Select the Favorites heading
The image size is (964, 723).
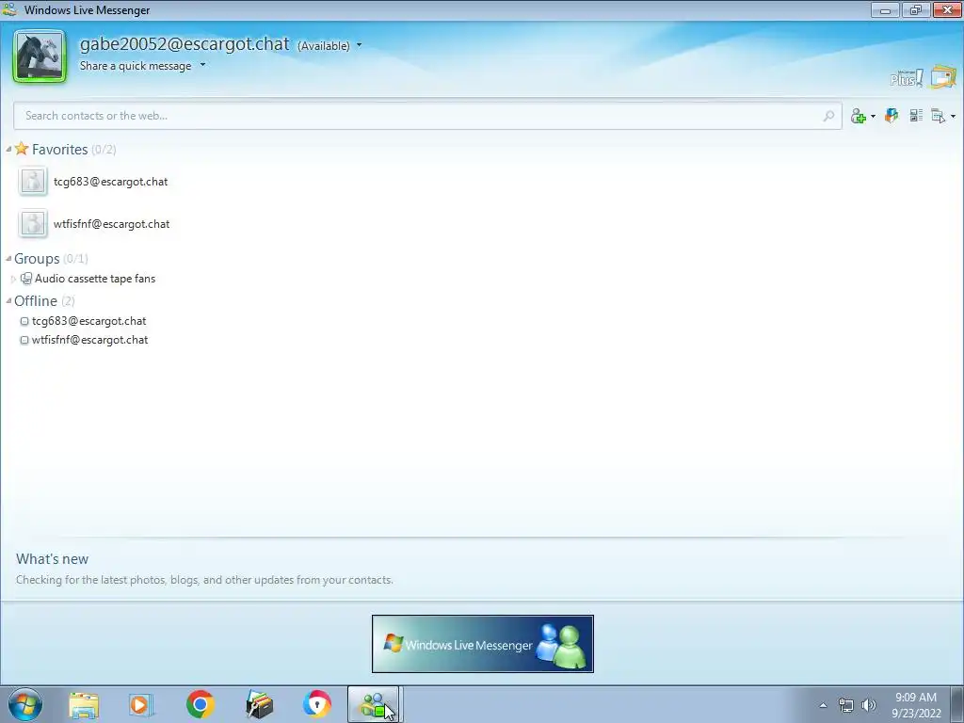[x=59, y=150]
